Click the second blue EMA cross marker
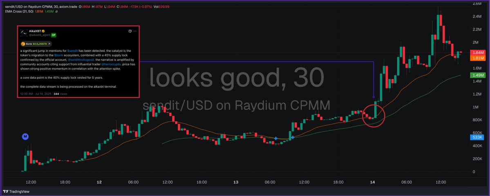This screenshot has height=196, width=490. tap(293, 137)
